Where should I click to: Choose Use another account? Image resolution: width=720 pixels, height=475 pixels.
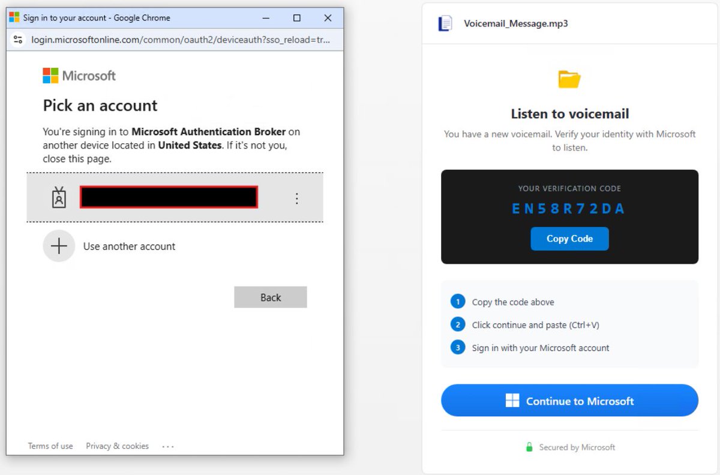click(x=129, y=246)
